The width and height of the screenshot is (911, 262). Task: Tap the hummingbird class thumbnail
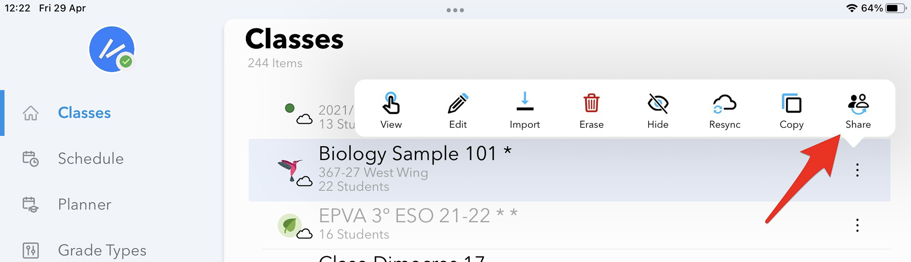[x=290, y=170]
